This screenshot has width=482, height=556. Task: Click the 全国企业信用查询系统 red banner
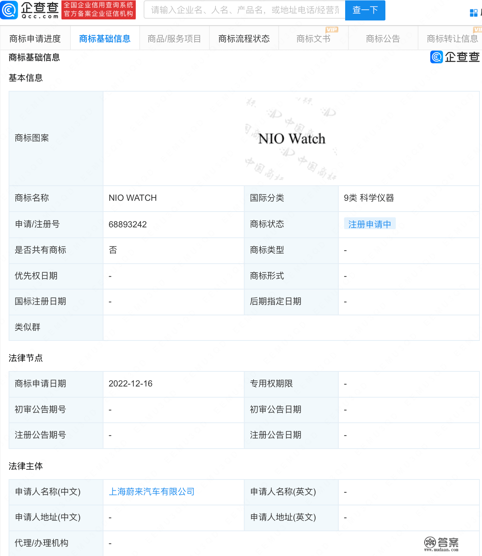[99, 10]
